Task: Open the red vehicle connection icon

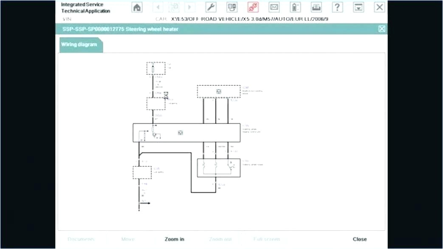Action: pyautogui.click(x=252, y=7)
